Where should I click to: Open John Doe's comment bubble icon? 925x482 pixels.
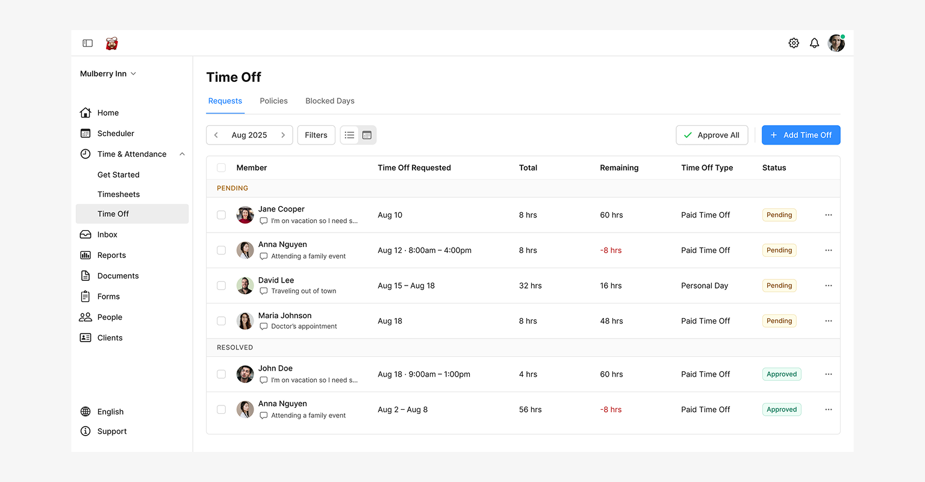pyautogui.click(x=264, y=380)
